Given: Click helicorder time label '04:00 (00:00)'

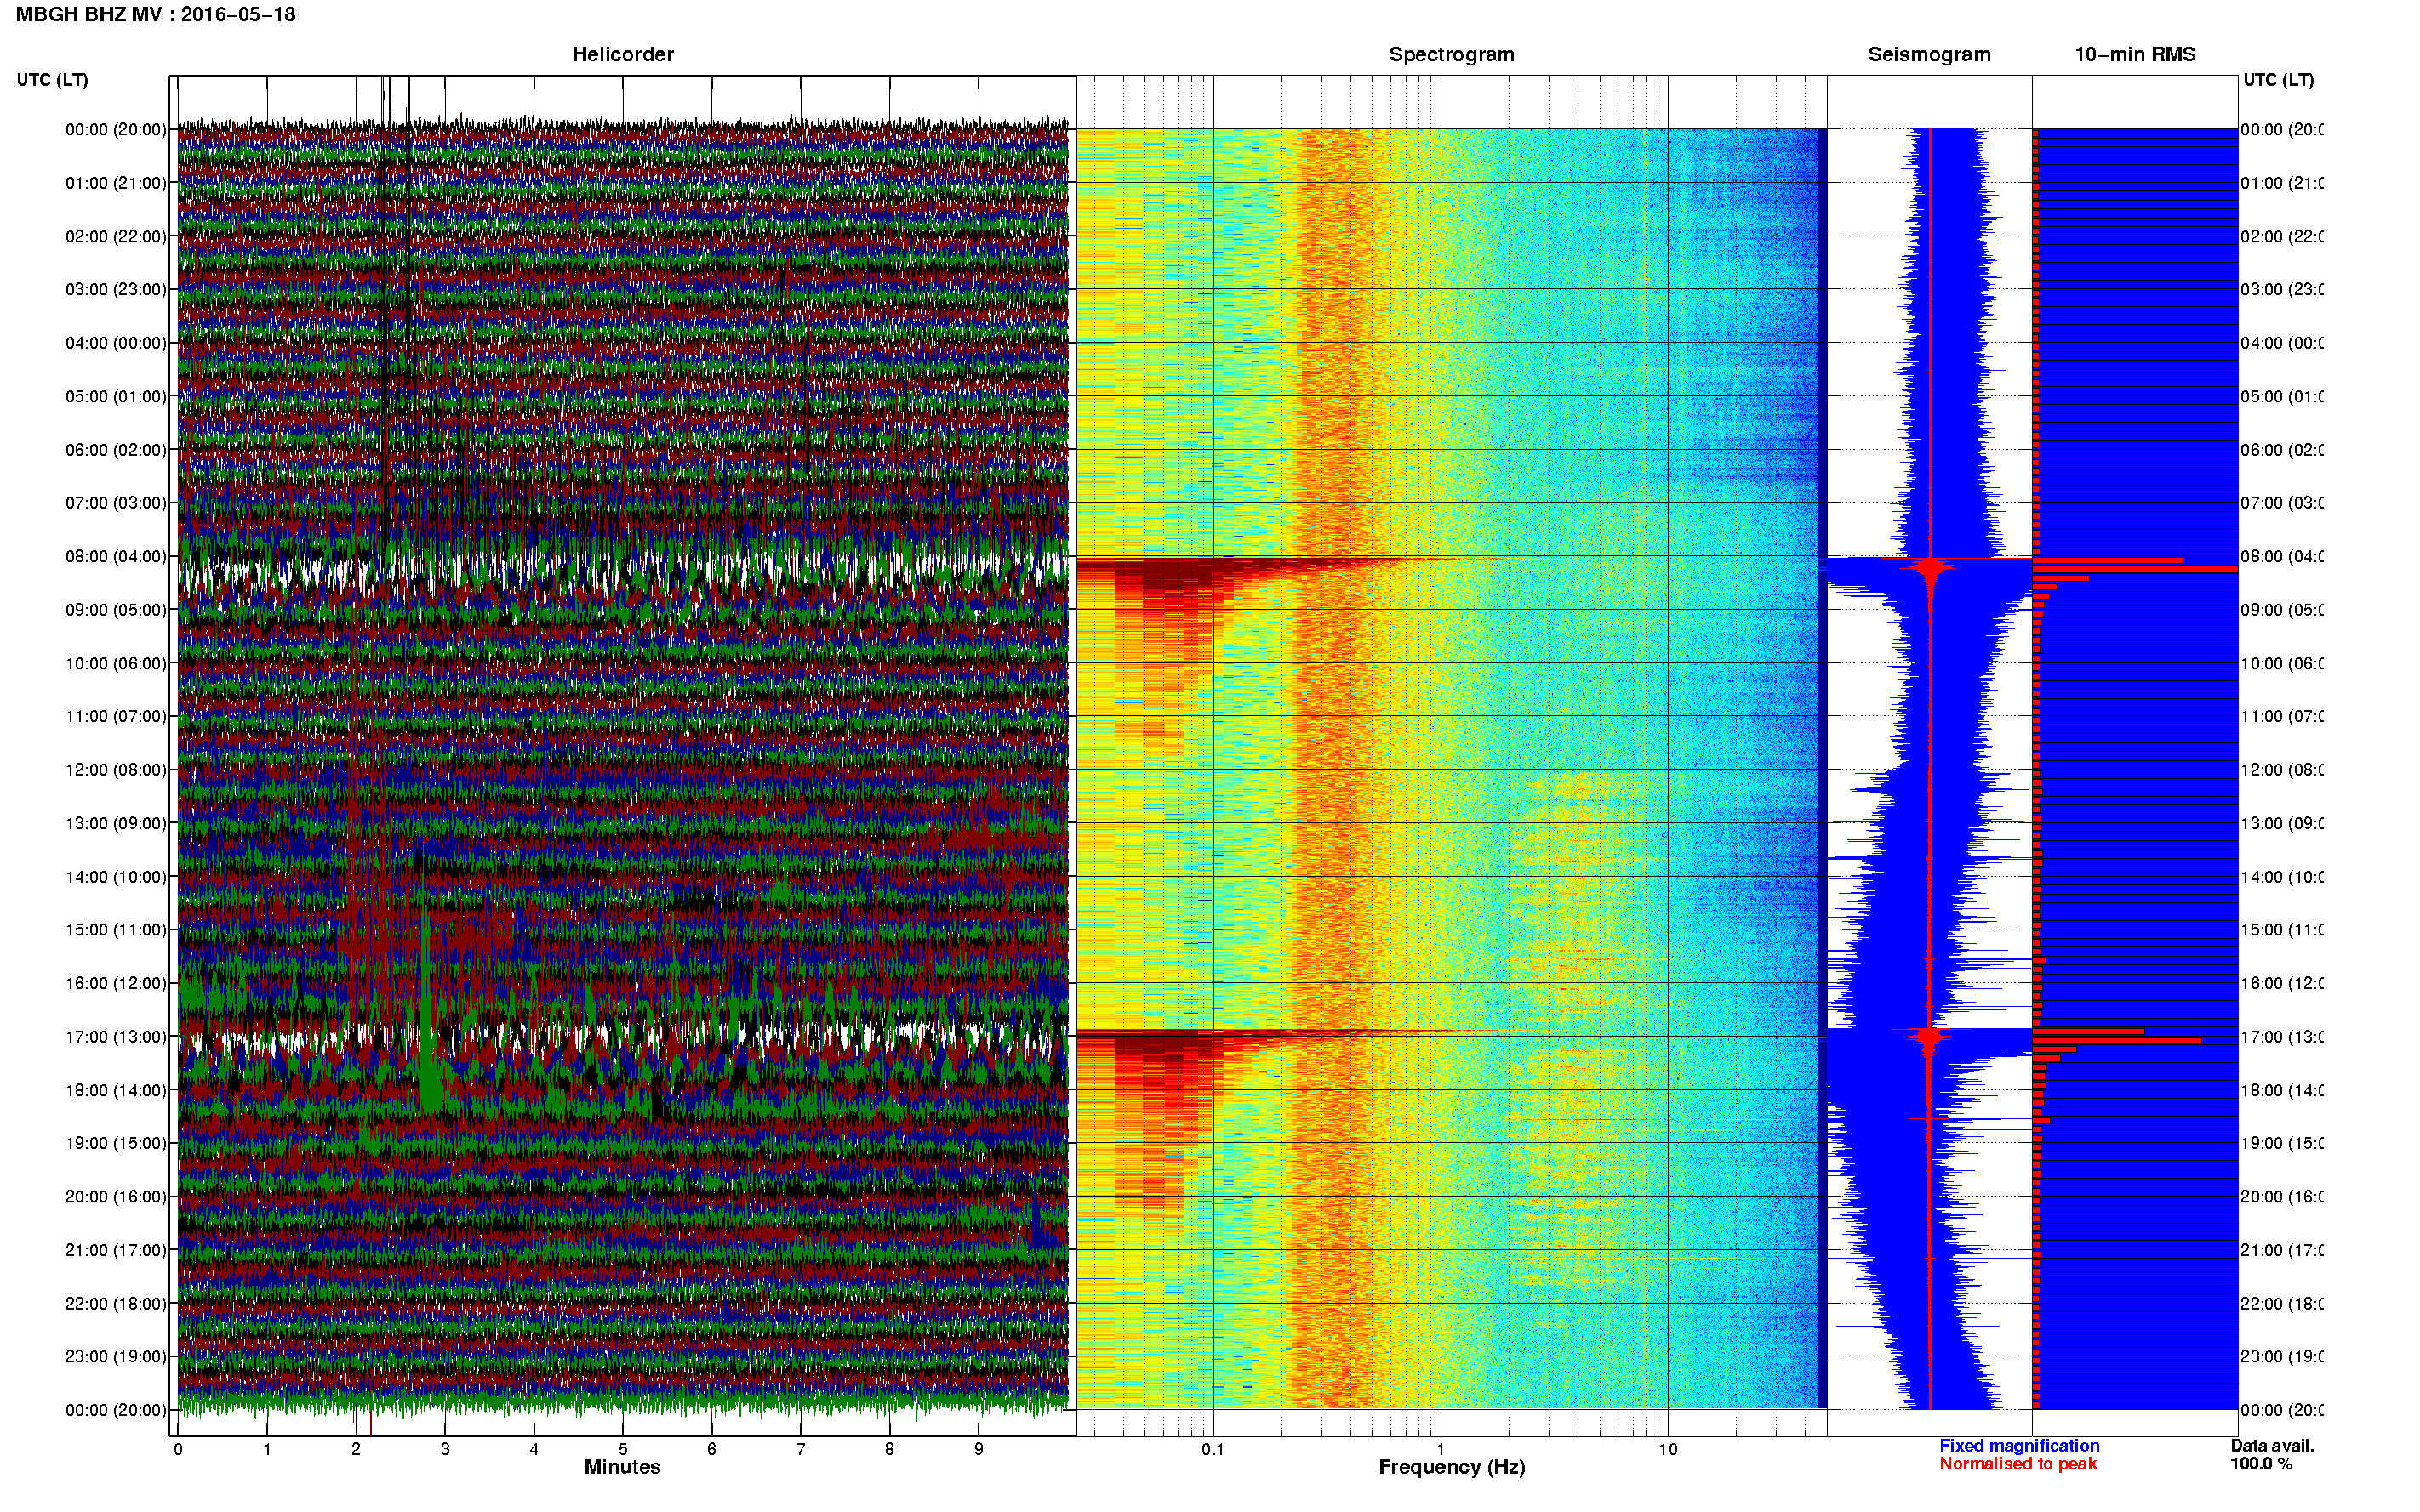Looking at the screenshot, I should [116, 343].
